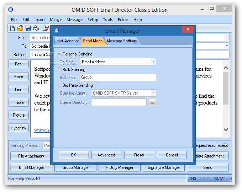Click the message body scroll down arrow

226,129
